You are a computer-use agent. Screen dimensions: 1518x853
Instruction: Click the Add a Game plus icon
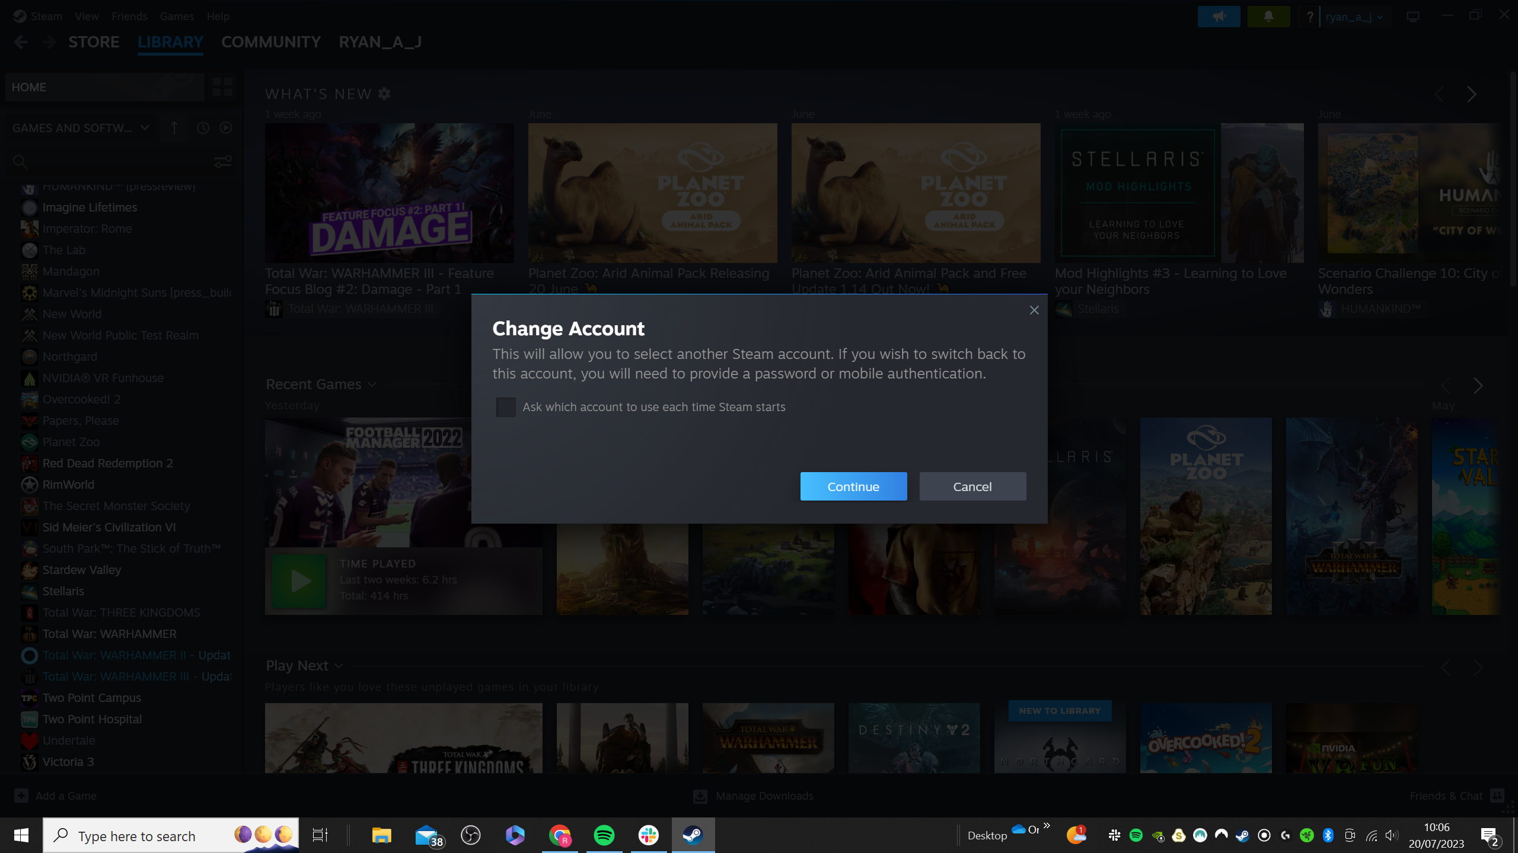22,796
